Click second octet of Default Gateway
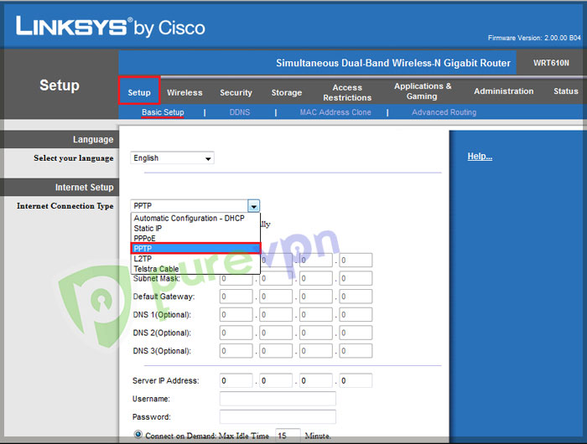587x444 pixels. pyautogui.click(x=276, y=297)
